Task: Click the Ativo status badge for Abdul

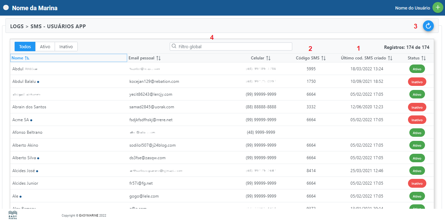Action: tap(417, 69)
